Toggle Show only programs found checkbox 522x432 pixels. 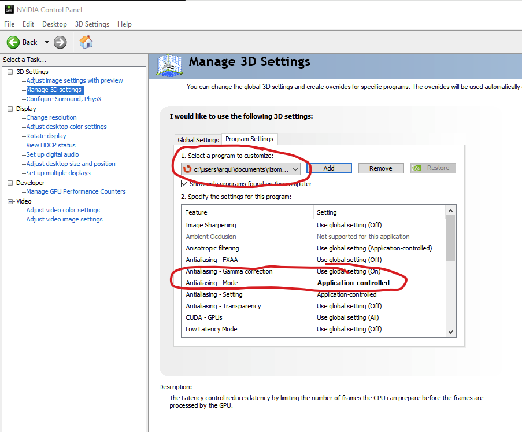[x=185, y=184]
